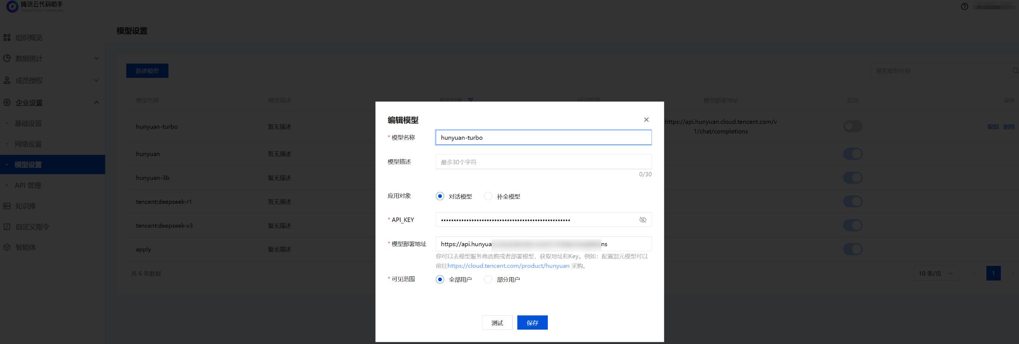Click the 智能体 cube icon in sidebar
Viewport: 1019px width, 344px height.
pyautogui.click(x=7, y=248)
